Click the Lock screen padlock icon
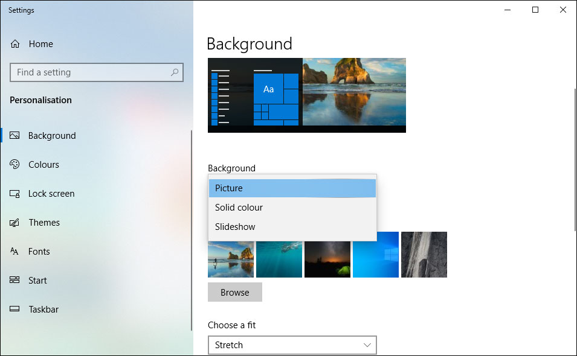 (x=15, y=193)
